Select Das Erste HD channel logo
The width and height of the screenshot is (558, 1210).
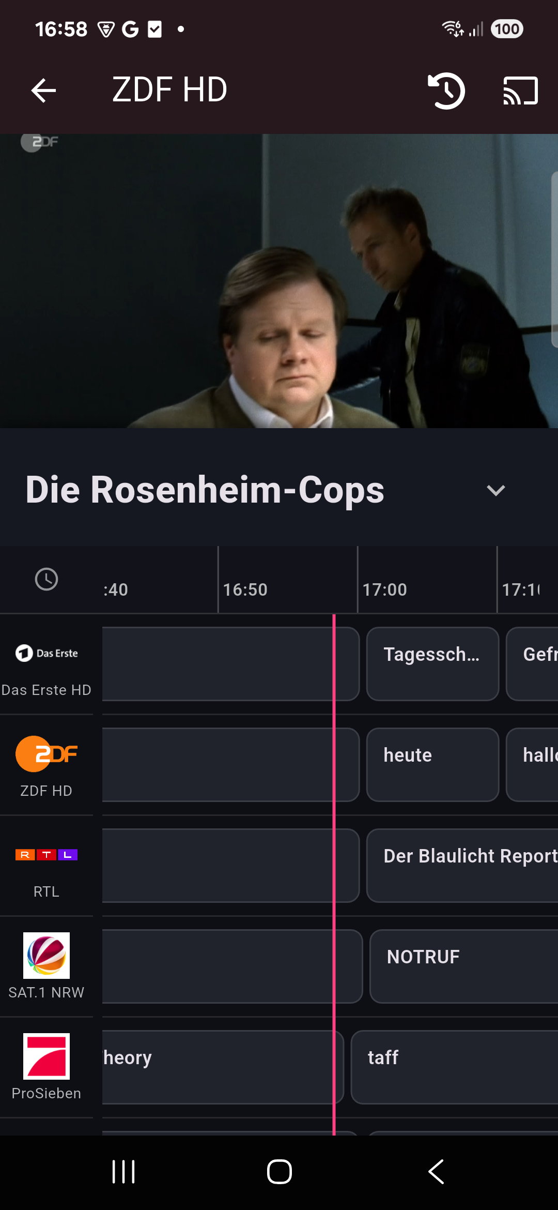point(47,653)
